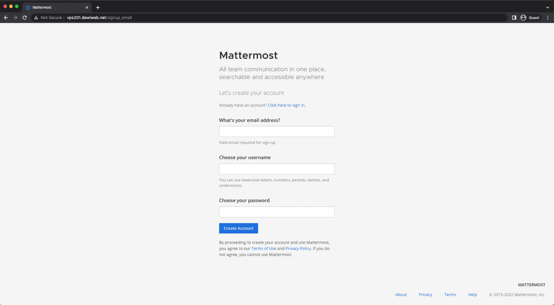The height and width of the screenshot is (305, 554).
Task: Toggle the browser side panel icon
Action: (x=514, y=18)
